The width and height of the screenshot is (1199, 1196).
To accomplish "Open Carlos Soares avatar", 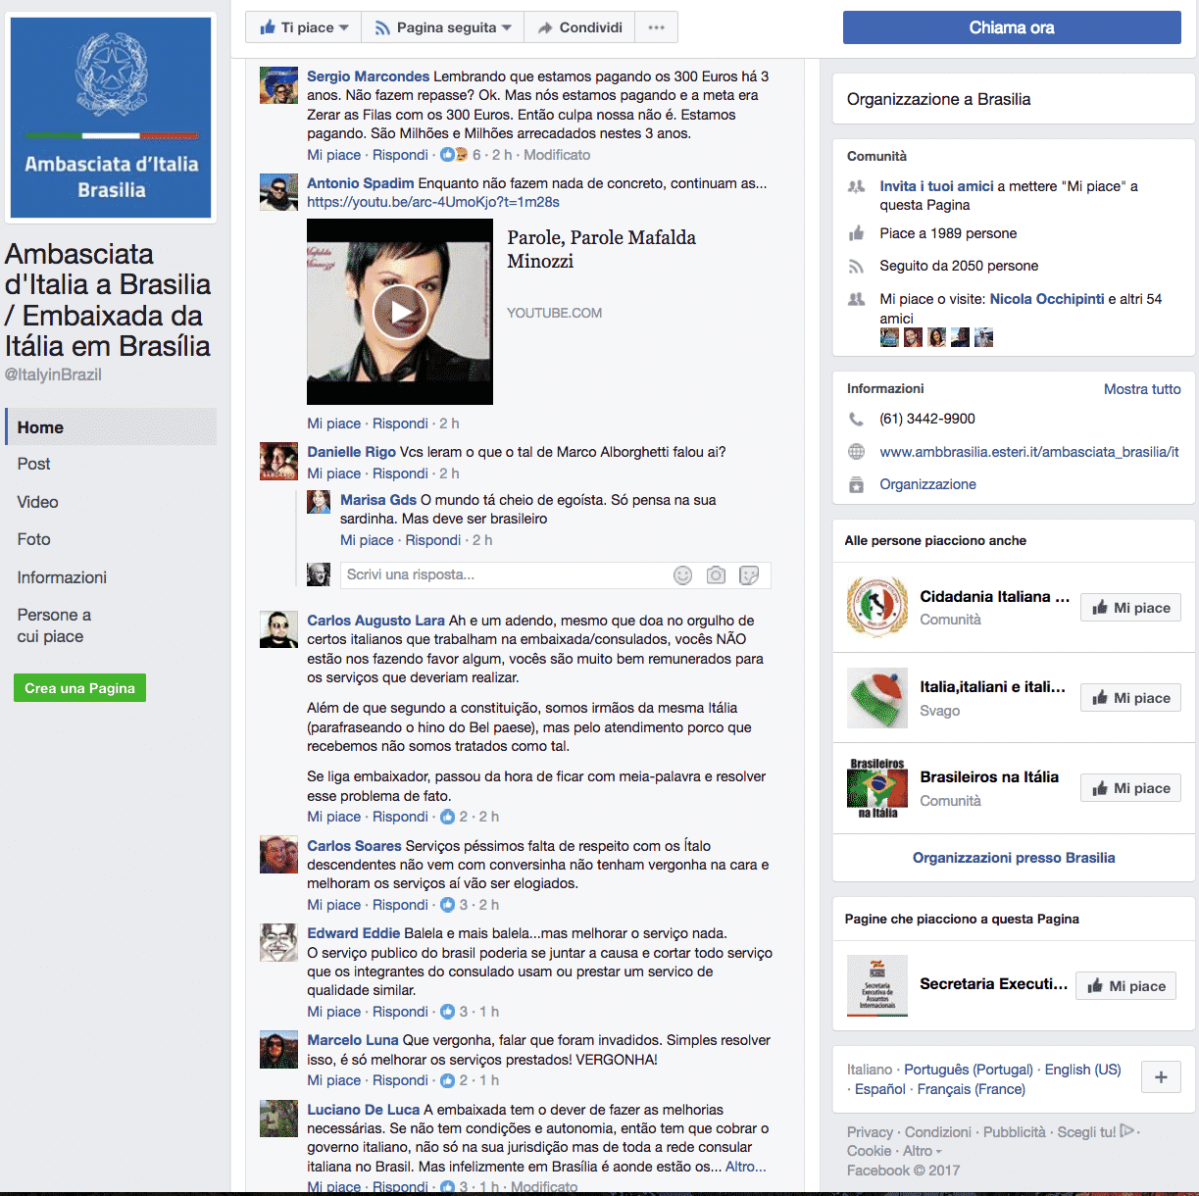I will click(x=278, y=855).
